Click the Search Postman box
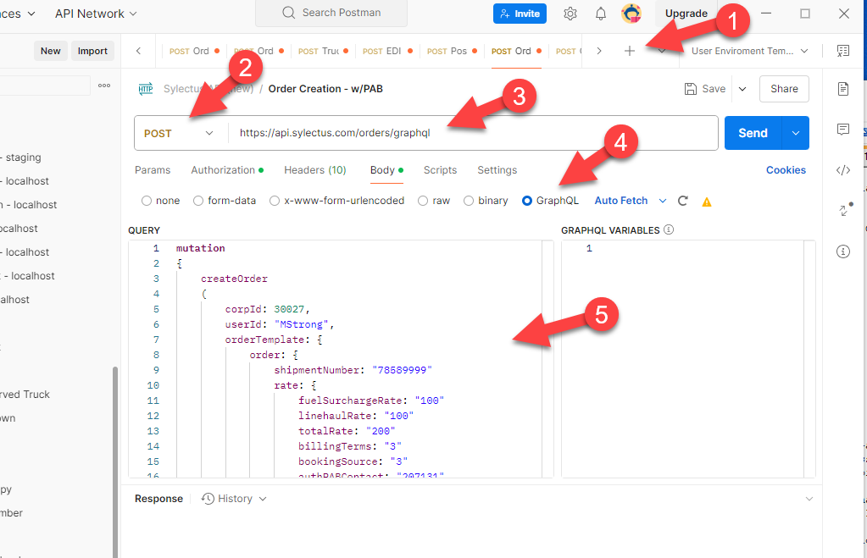The image size is (867, 558). 331,14
